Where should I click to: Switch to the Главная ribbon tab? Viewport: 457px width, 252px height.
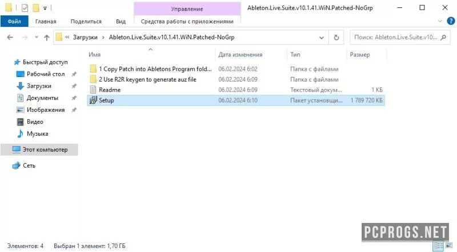46,21
